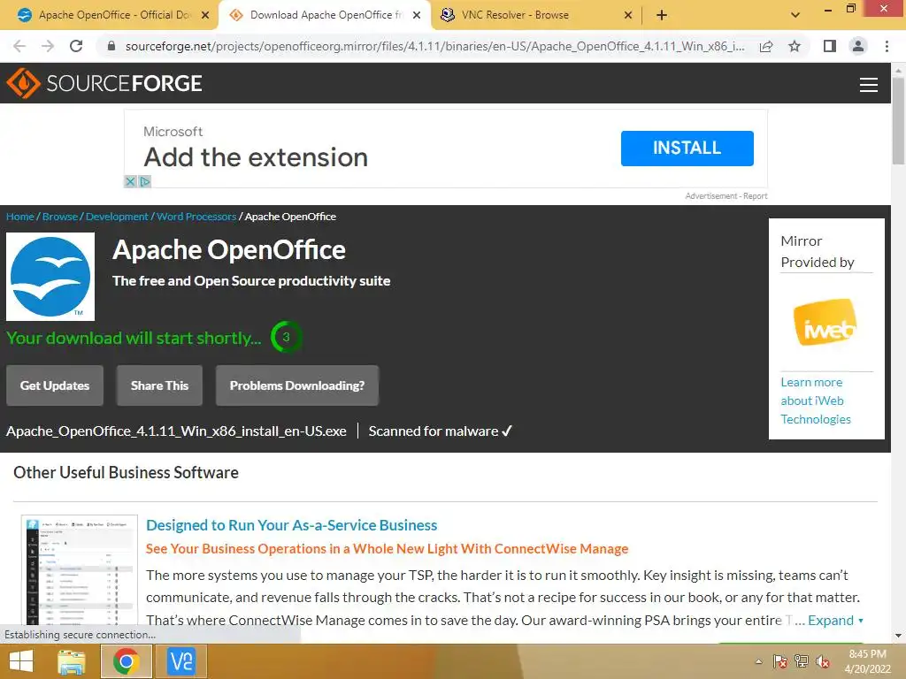
Task: Click the INSTALL ad button
Action: [687, 149]
